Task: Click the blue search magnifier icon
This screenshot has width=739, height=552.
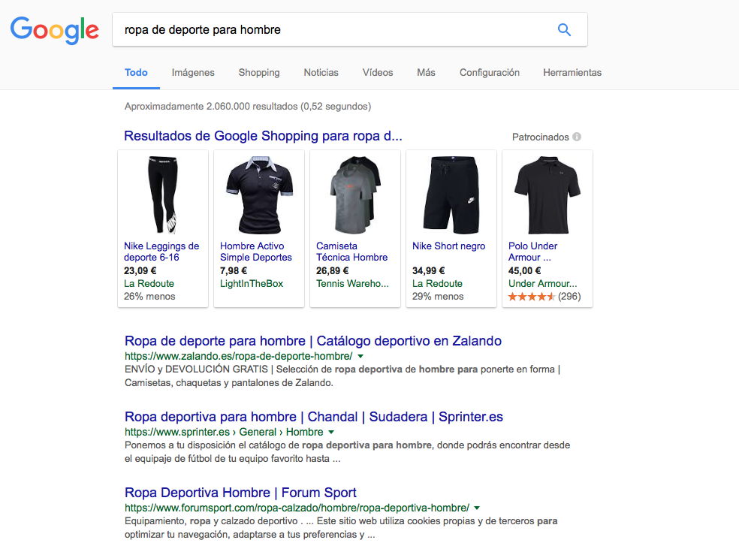Action: click(564, 30)
